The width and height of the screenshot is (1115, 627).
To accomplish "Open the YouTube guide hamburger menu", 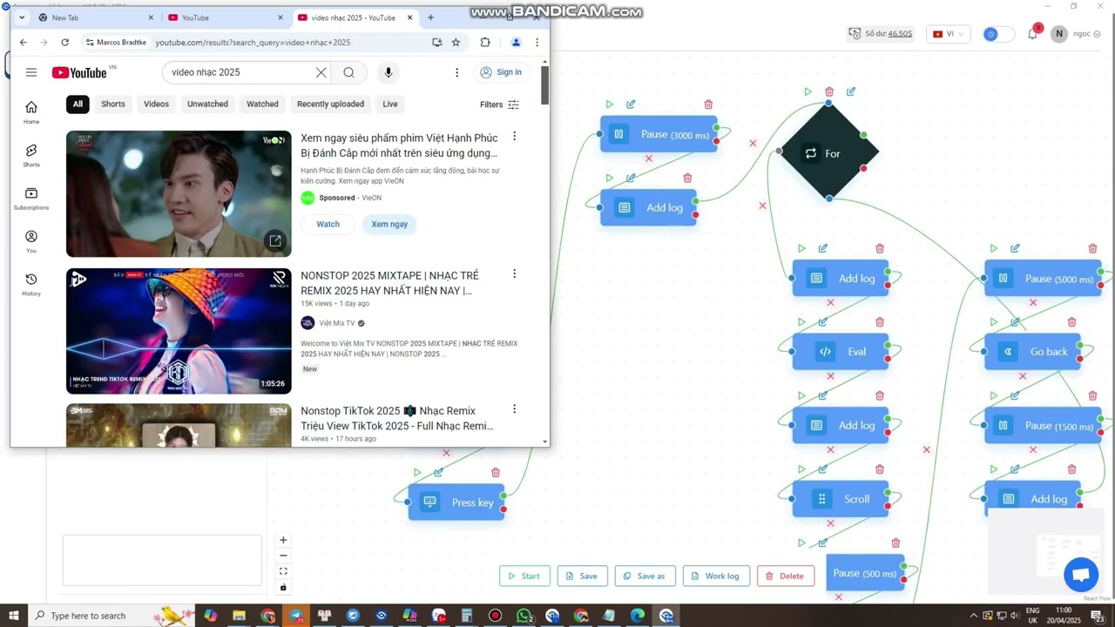I will pyautogui.click(x=31, y=72).
